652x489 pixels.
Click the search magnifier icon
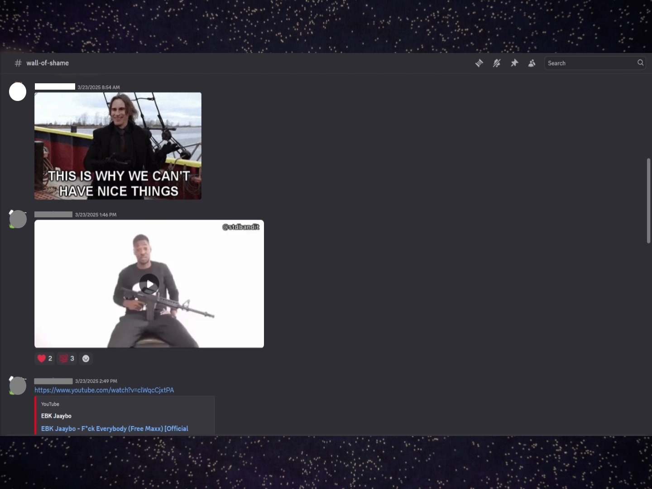(x=640, y=63)
